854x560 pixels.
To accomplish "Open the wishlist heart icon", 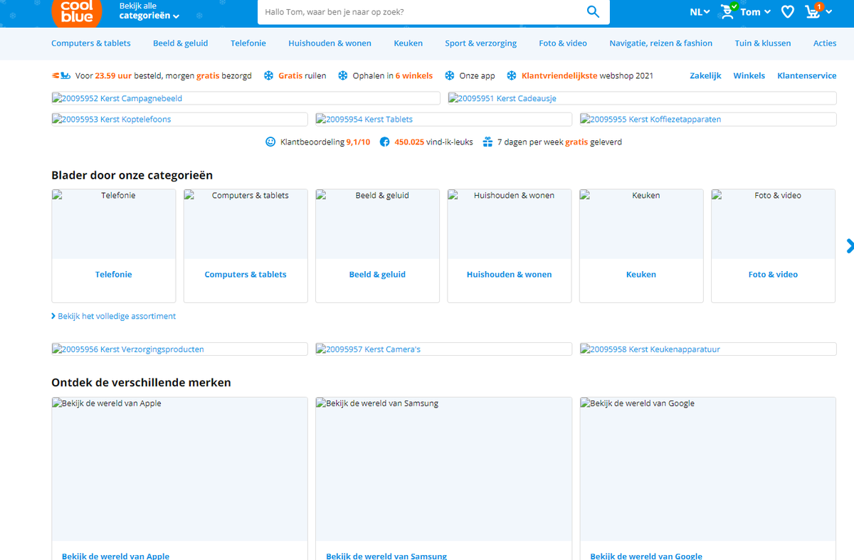I will click(x=787, y=11).
